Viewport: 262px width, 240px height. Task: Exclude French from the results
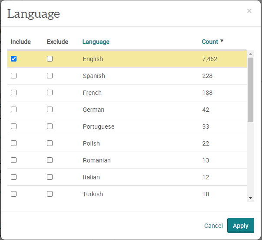click(x=50, y=92)
